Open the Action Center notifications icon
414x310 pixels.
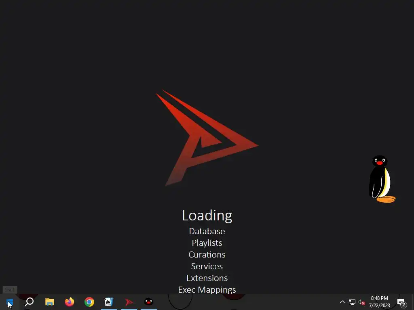click(401, 302)
